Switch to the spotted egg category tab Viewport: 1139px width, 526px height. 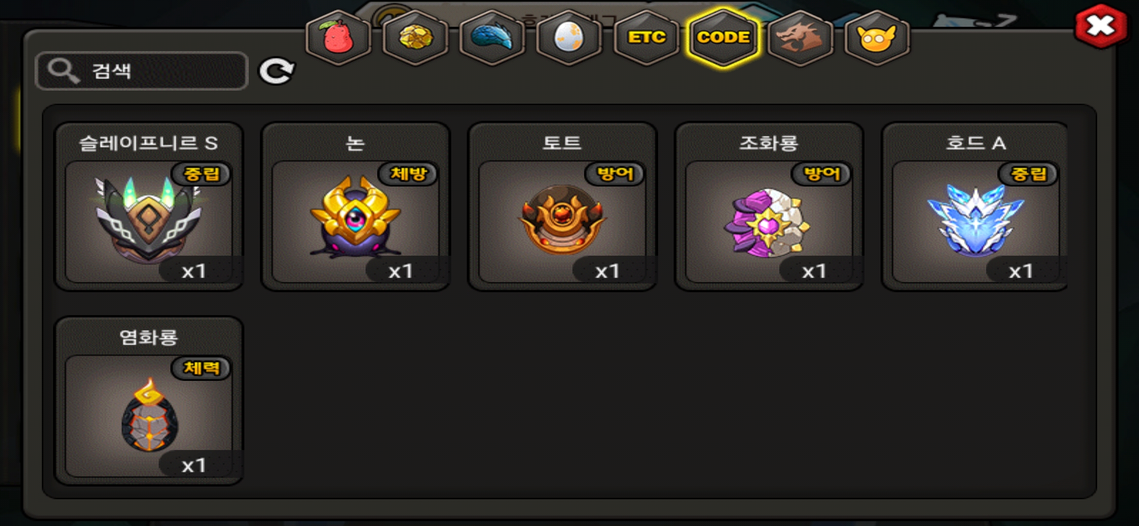569,38
